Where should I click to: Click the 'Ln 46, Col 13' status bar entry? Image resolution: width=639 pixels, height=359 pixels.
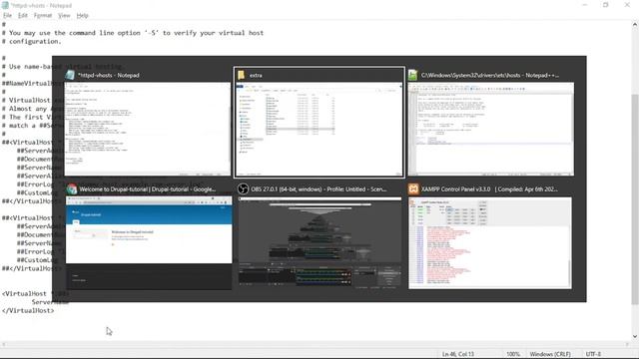[x=458, y=354]
